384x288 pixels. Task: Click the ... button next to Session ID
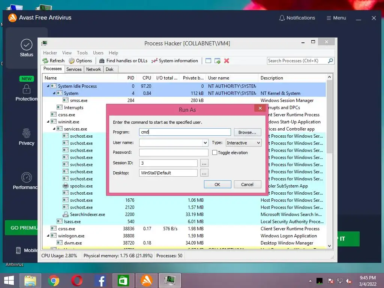(x=204, y=163)
